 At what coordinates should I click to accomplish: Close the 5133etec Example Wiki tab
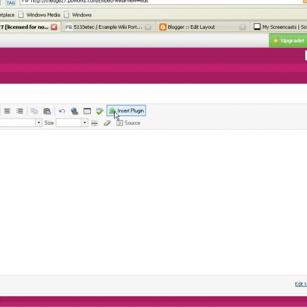[148, 27]
